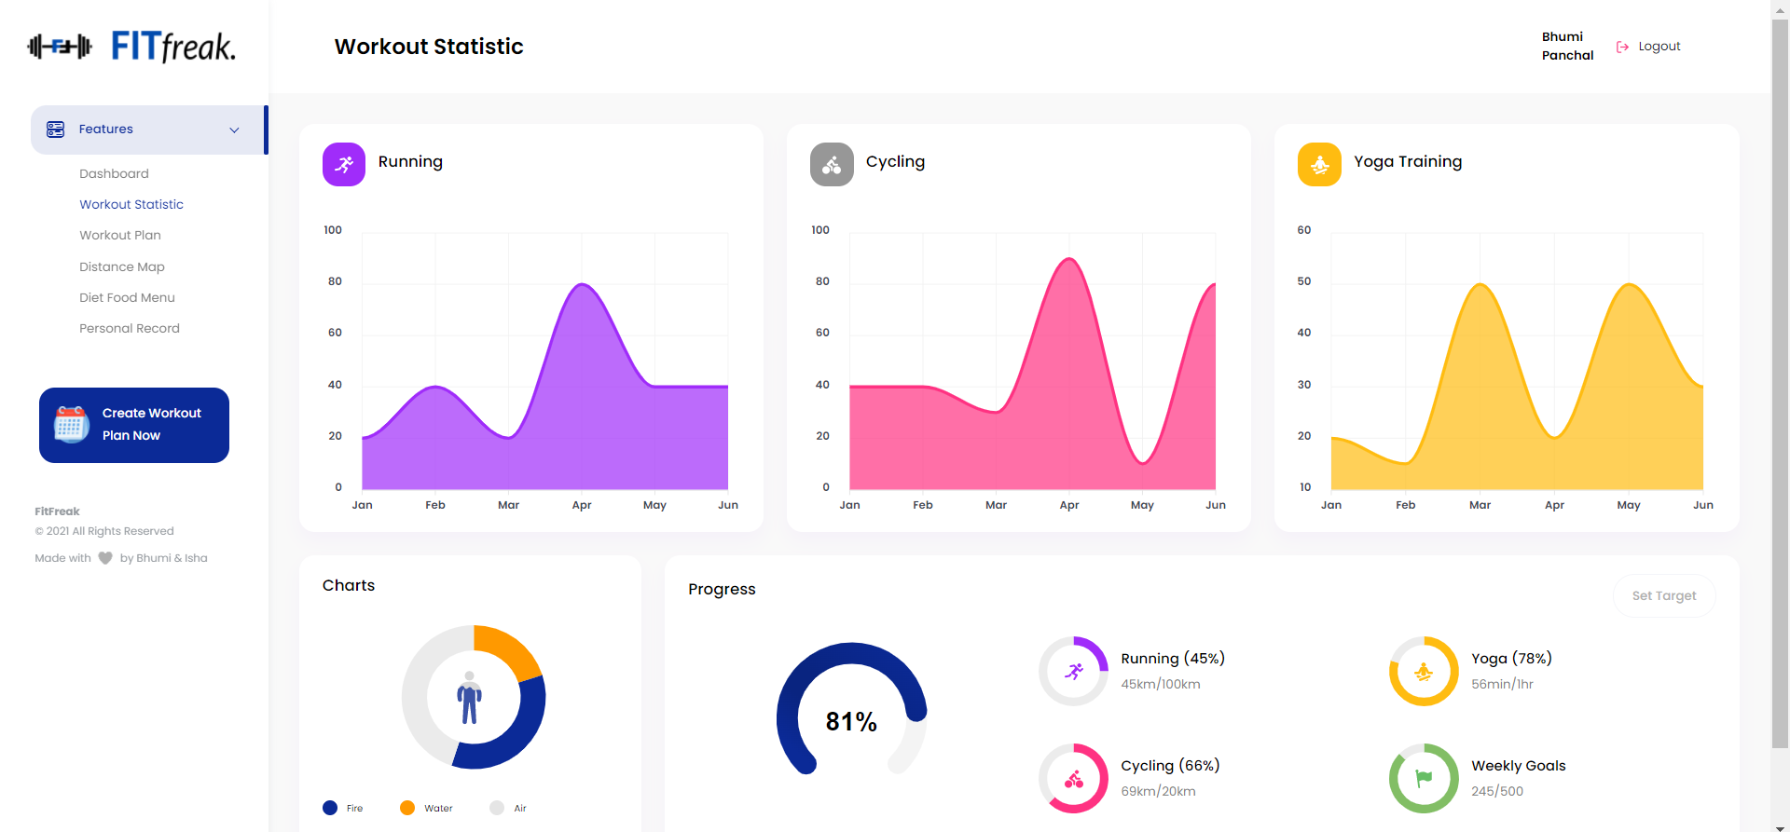The height and width of the screenshot is (832, 1790).
Task: Click the Charts panel title
Action: (349, 585)
